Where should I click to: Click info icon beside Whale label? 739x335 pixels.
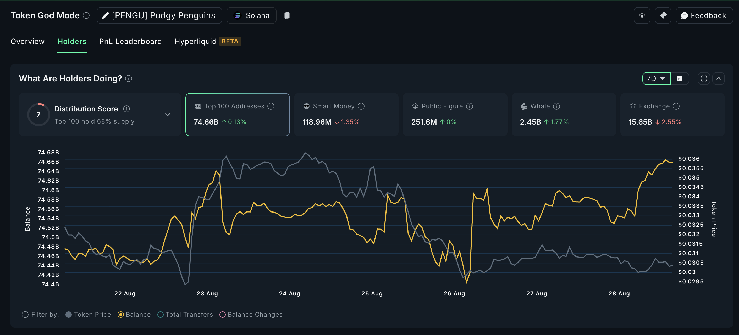[556, 107]
